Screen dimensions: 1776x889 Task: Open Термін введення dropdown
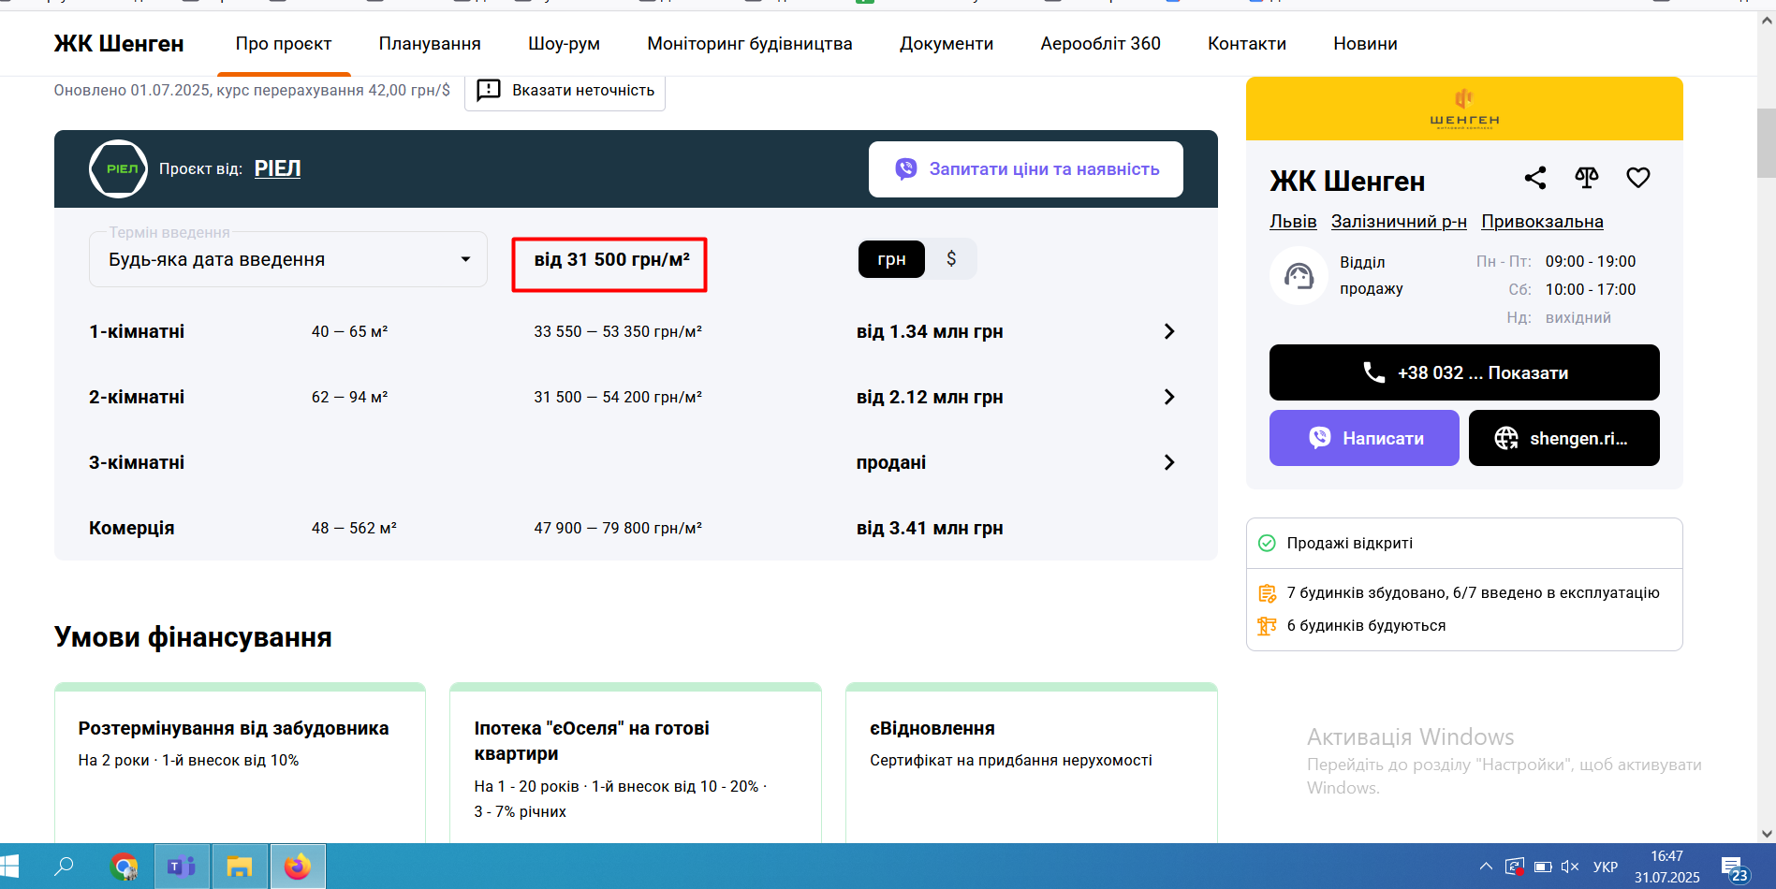[x=288, y=259]
